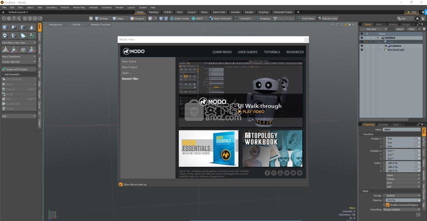Open the Geometry menu
This screenshot has width=427, height=221.
point(51,7)
